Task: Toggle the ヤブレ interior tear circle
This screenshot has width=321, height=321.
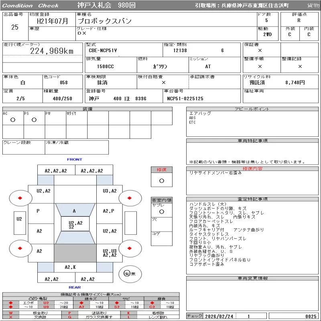Action: [x=162, y=211]
